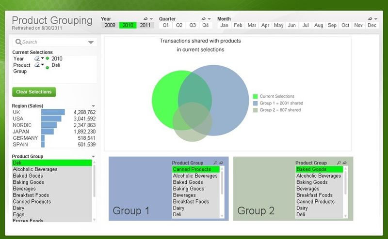Open search icon in Group 2 Product Group list
This screenshot has height=239, width=388.
point(339,163)
